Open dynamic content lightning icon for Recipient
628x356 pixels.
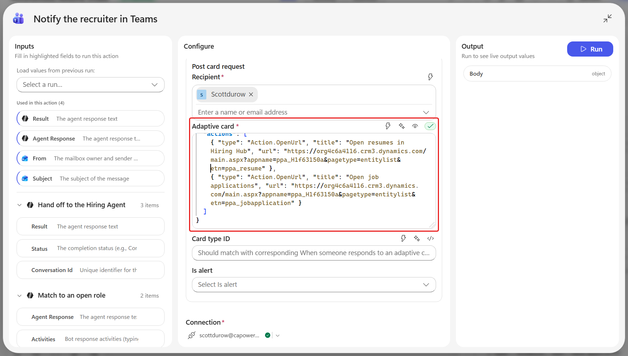coord(430,77)
